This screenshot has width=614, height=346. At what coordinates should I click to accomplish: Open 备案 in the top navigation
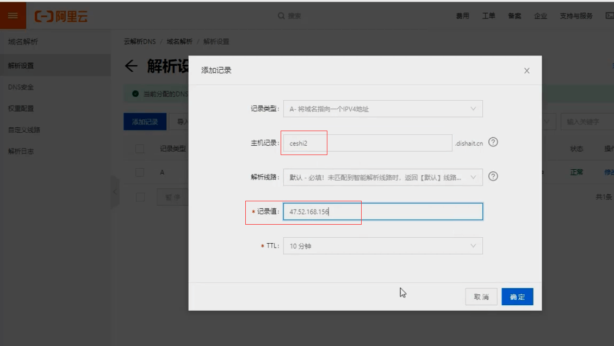pos(514,16)
